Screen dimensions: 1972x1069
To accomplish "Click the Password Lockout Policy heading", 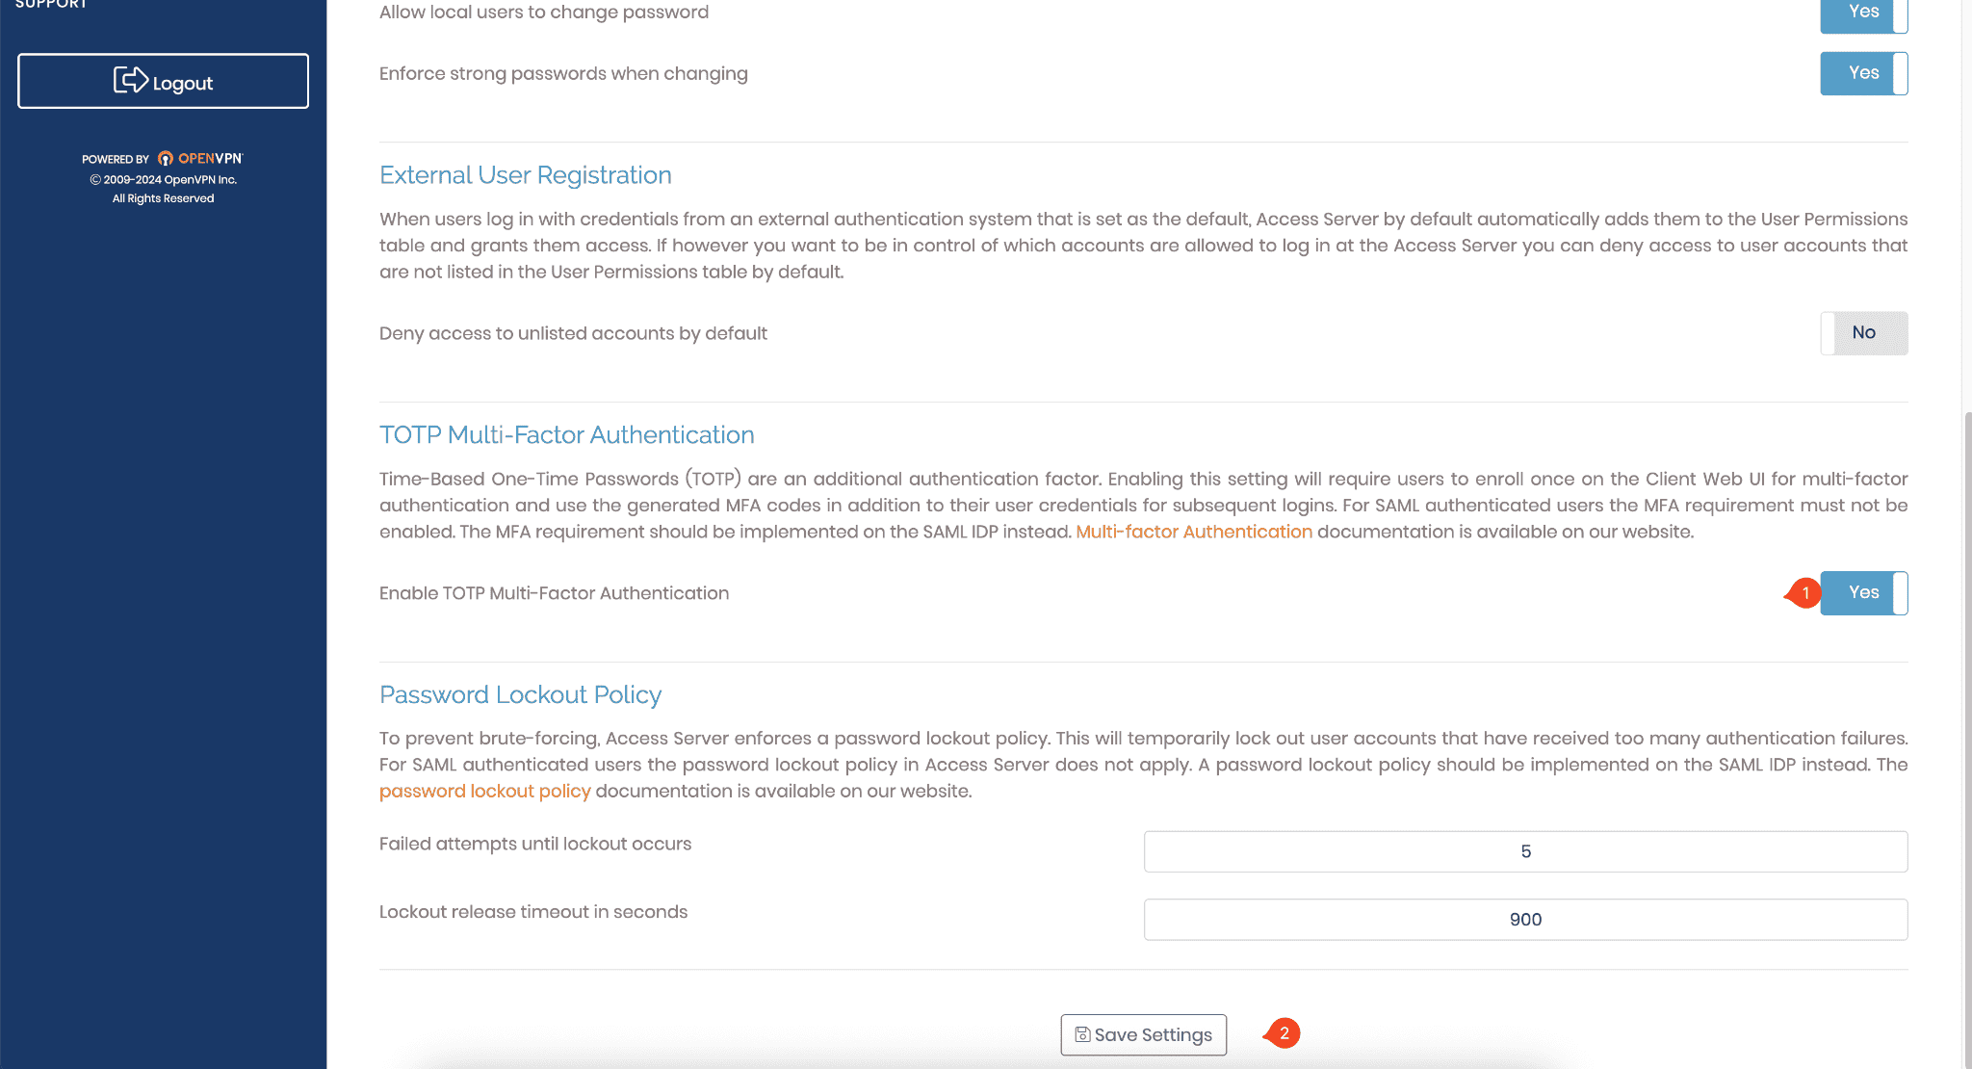I will [520, 695].
